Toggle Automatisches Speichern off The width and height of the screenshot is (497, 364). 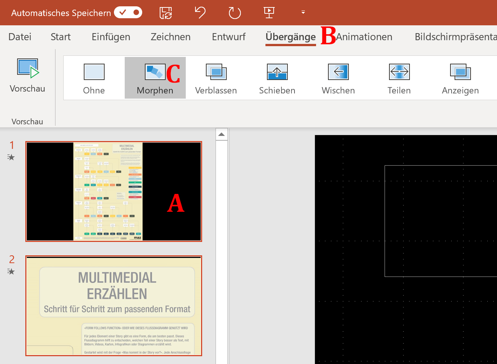[128, 12]
